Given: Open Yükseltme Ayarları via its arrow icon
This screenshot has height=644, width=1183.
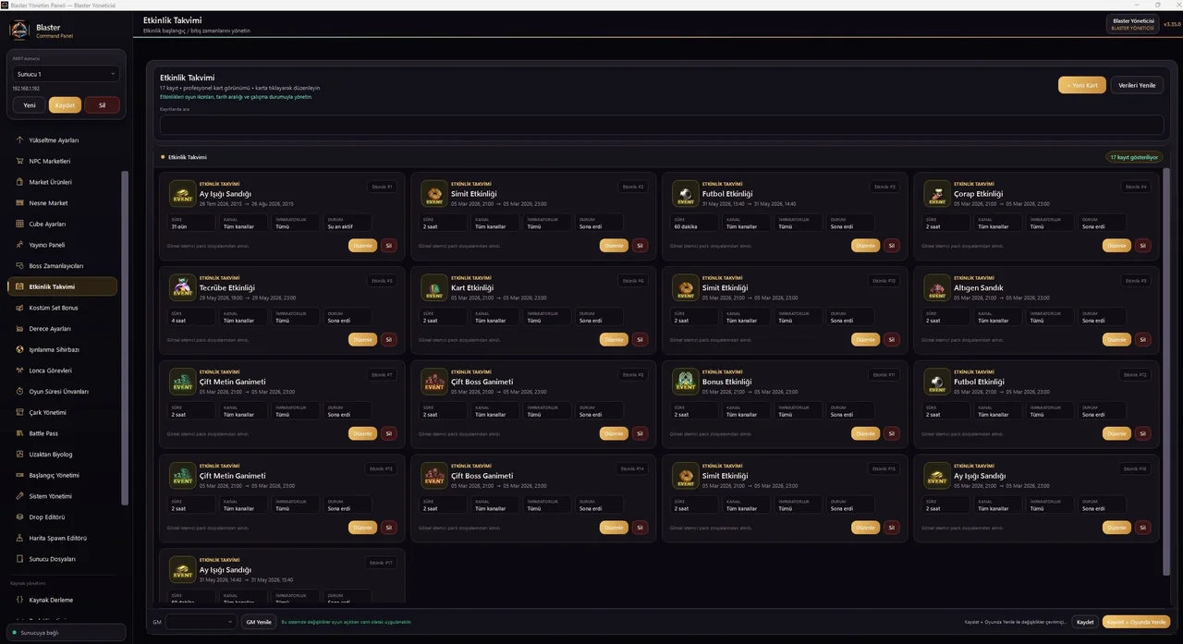Looking at the screenshot, I should coord(19,140).
